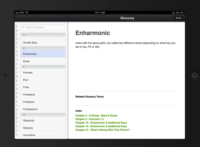Jump to letter D in alphabet index
This screenshot has height=147, width=200.
pyautogui.click(x=16, y=39)
